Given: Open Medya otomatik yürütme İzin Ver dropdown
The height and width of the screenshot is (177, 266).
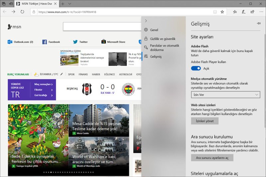Looking at the screenshot, I should point(225,95).
